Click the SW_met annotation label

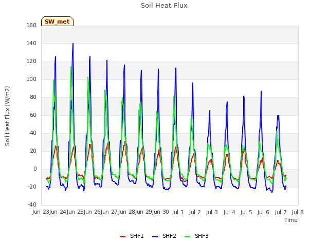tap(57, 22)
